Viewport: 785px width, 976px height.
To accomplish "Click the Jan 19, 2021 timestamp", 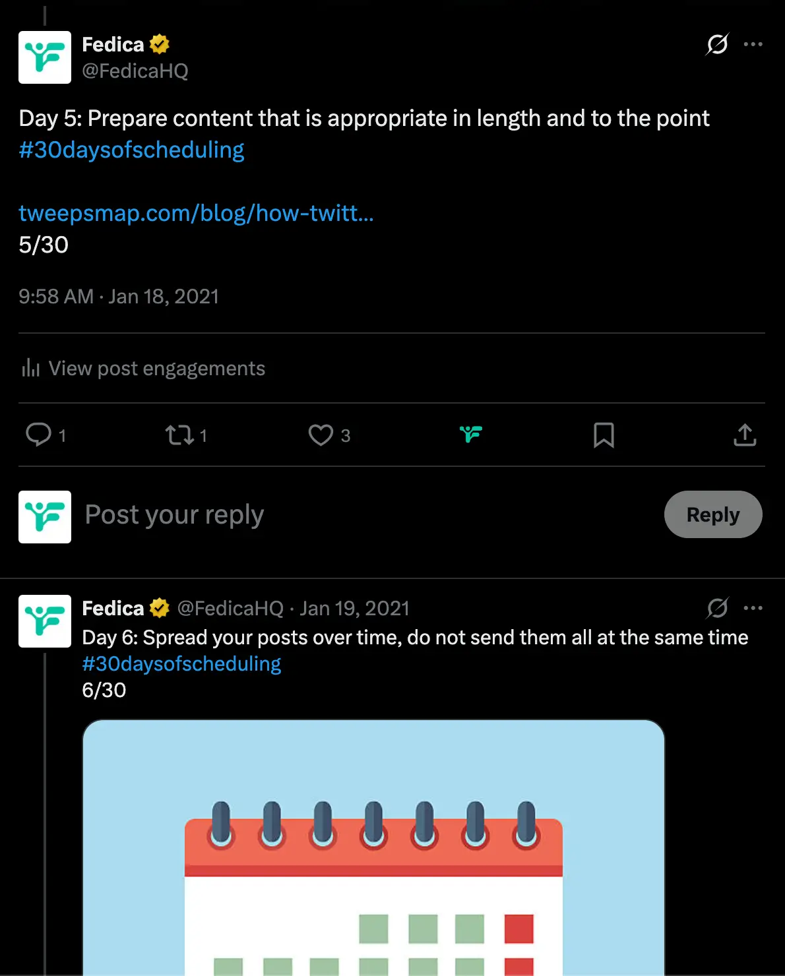I will point(355,608).
